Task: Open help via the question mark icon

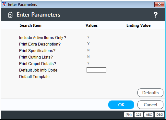Action: [x=156, y=15]
